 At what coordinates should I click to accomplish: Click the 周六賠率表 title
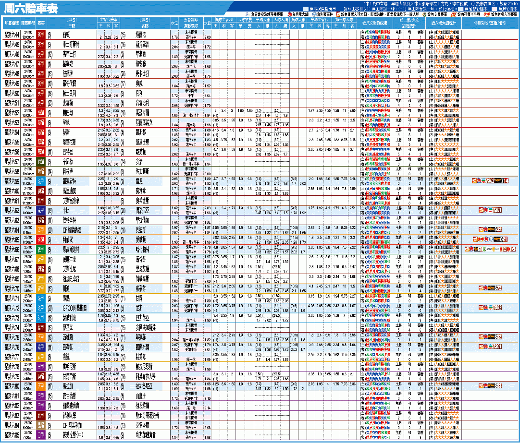pos(31,8)
